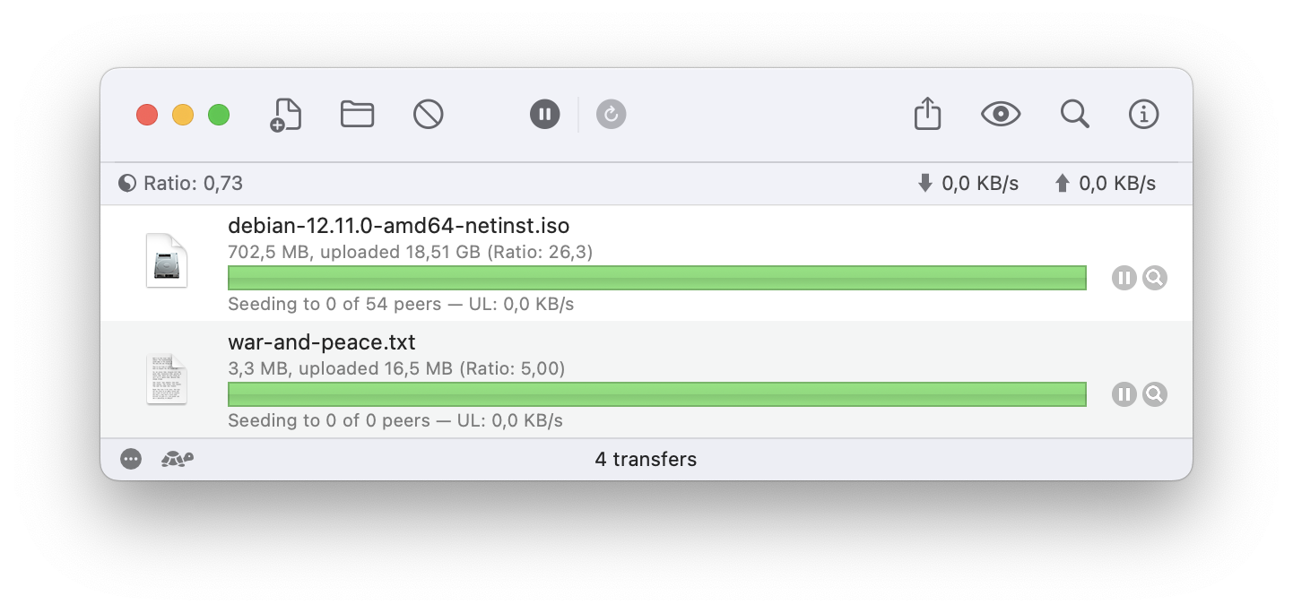Open the action menu with the ellipsis button
1293x613 pixels.
[131, 460]
